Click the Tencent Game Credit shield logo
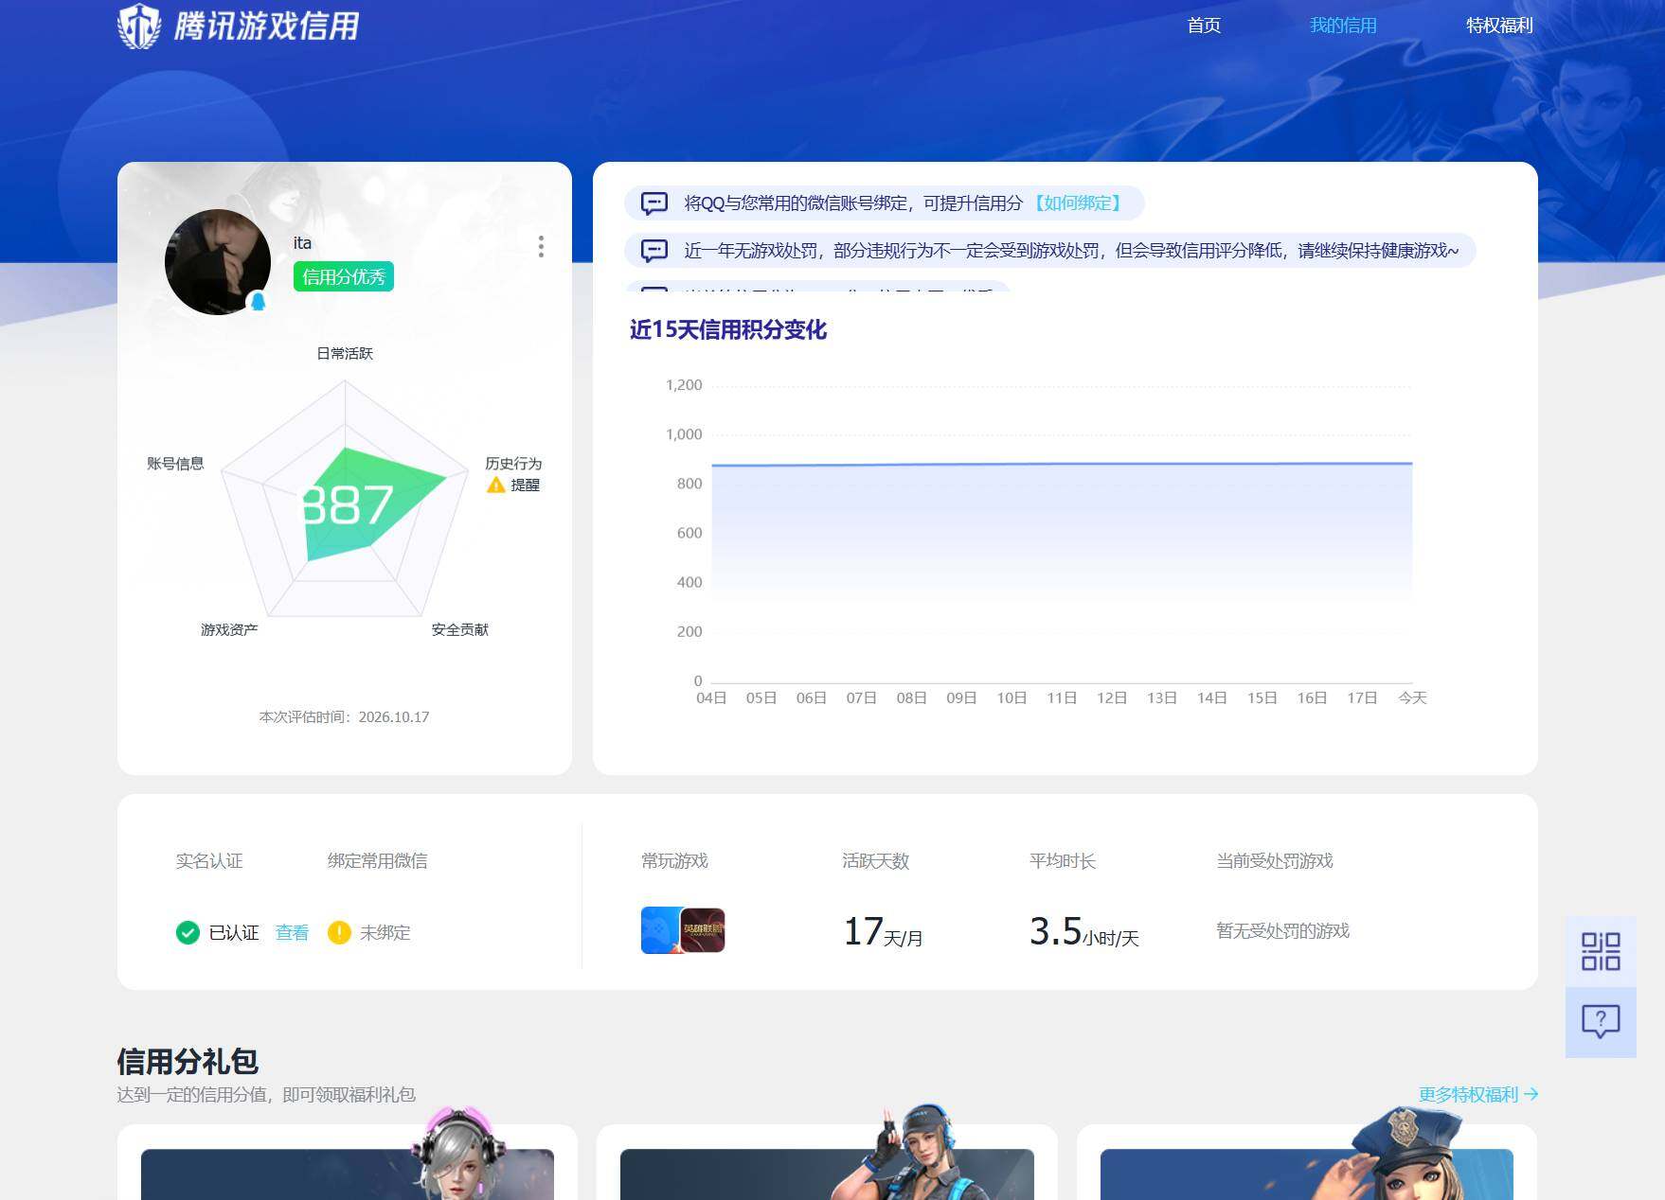 coord(139,26)
